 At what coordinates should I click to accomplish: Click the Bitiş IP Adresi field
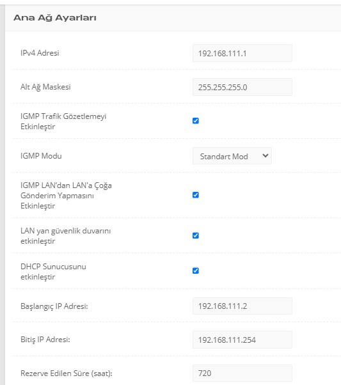(x=242, y=340)
